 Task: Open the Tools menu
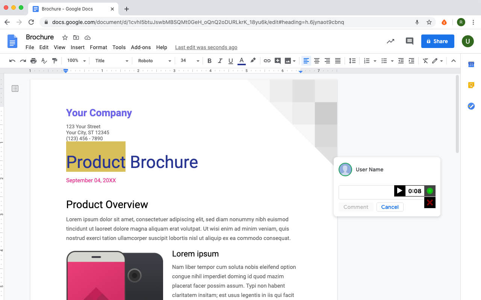pyautogui.click(x=119, y=47)
